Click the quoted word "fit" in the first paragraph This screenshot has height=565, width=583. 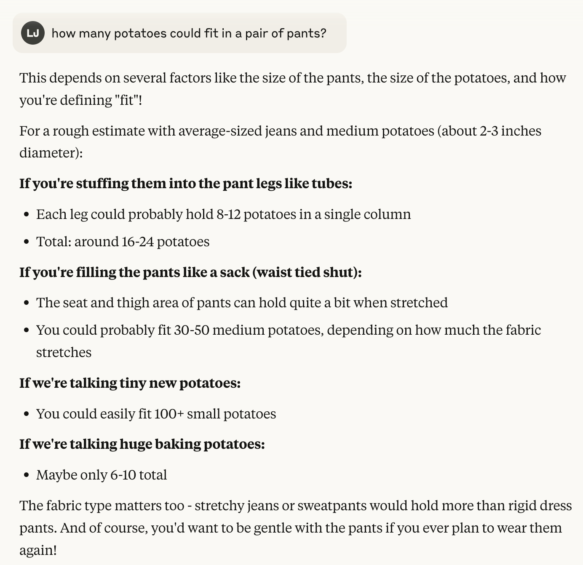[x=126, y=101]
